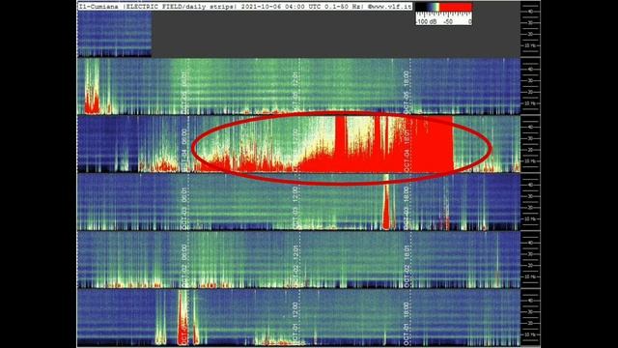Click the "-100 dB" legend label
This screenshot has width=618, height=348.
[426, 21]
